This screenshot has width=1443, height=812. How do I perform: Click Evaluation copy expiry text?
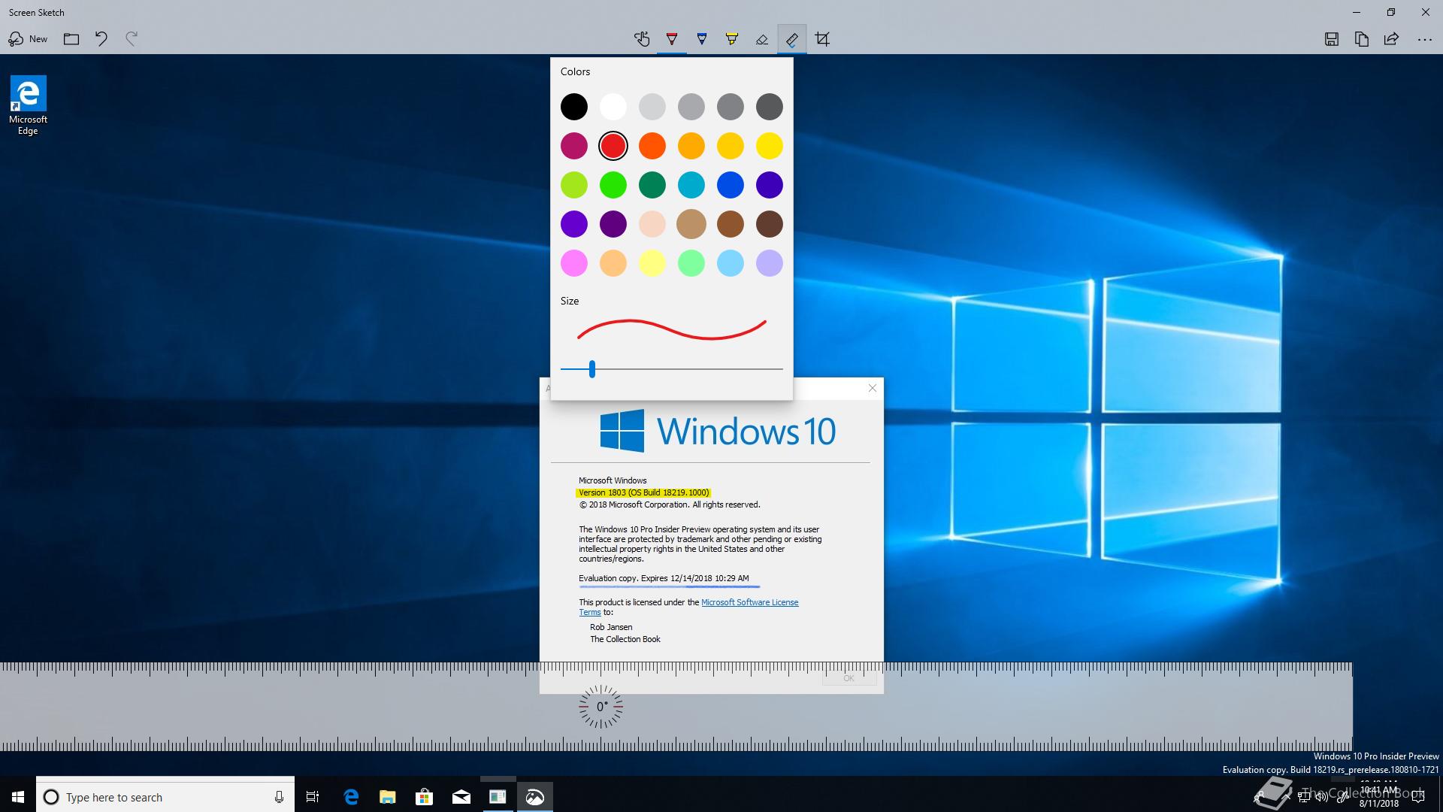point(664,578)
